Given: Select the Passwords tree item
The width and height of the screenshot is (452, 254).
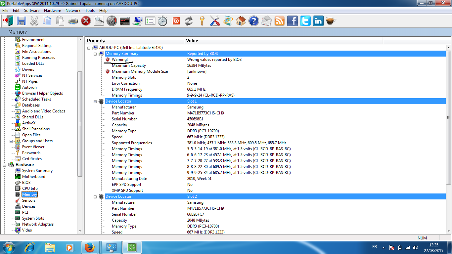Looking at the screenshot, I should click(x=31, y=153).
